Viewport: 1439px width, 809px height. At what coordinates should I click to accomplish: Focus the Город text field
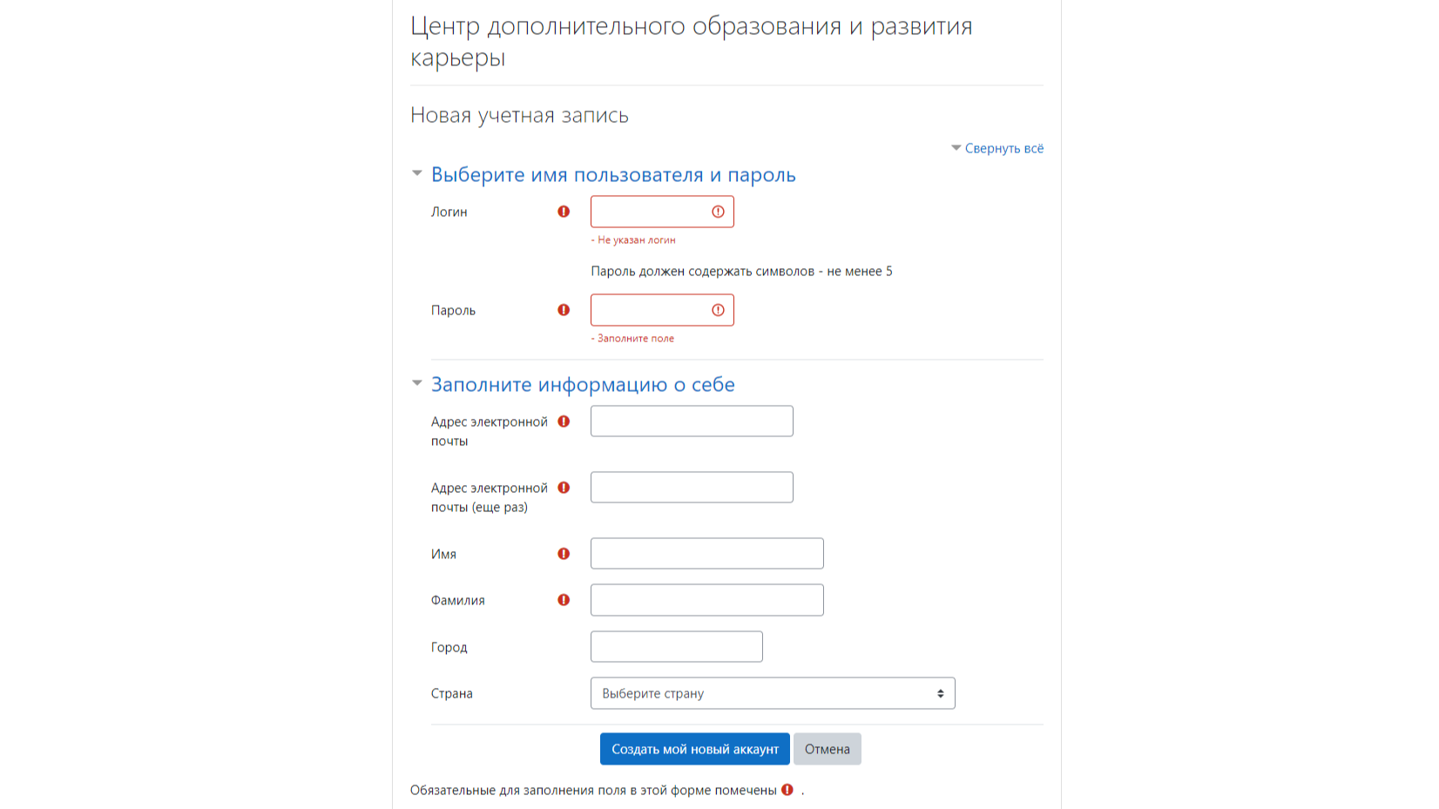coord(677,647)
